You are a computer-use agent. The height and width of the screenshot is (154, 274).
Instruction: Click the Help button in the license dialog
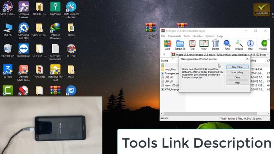click(237, 83)
